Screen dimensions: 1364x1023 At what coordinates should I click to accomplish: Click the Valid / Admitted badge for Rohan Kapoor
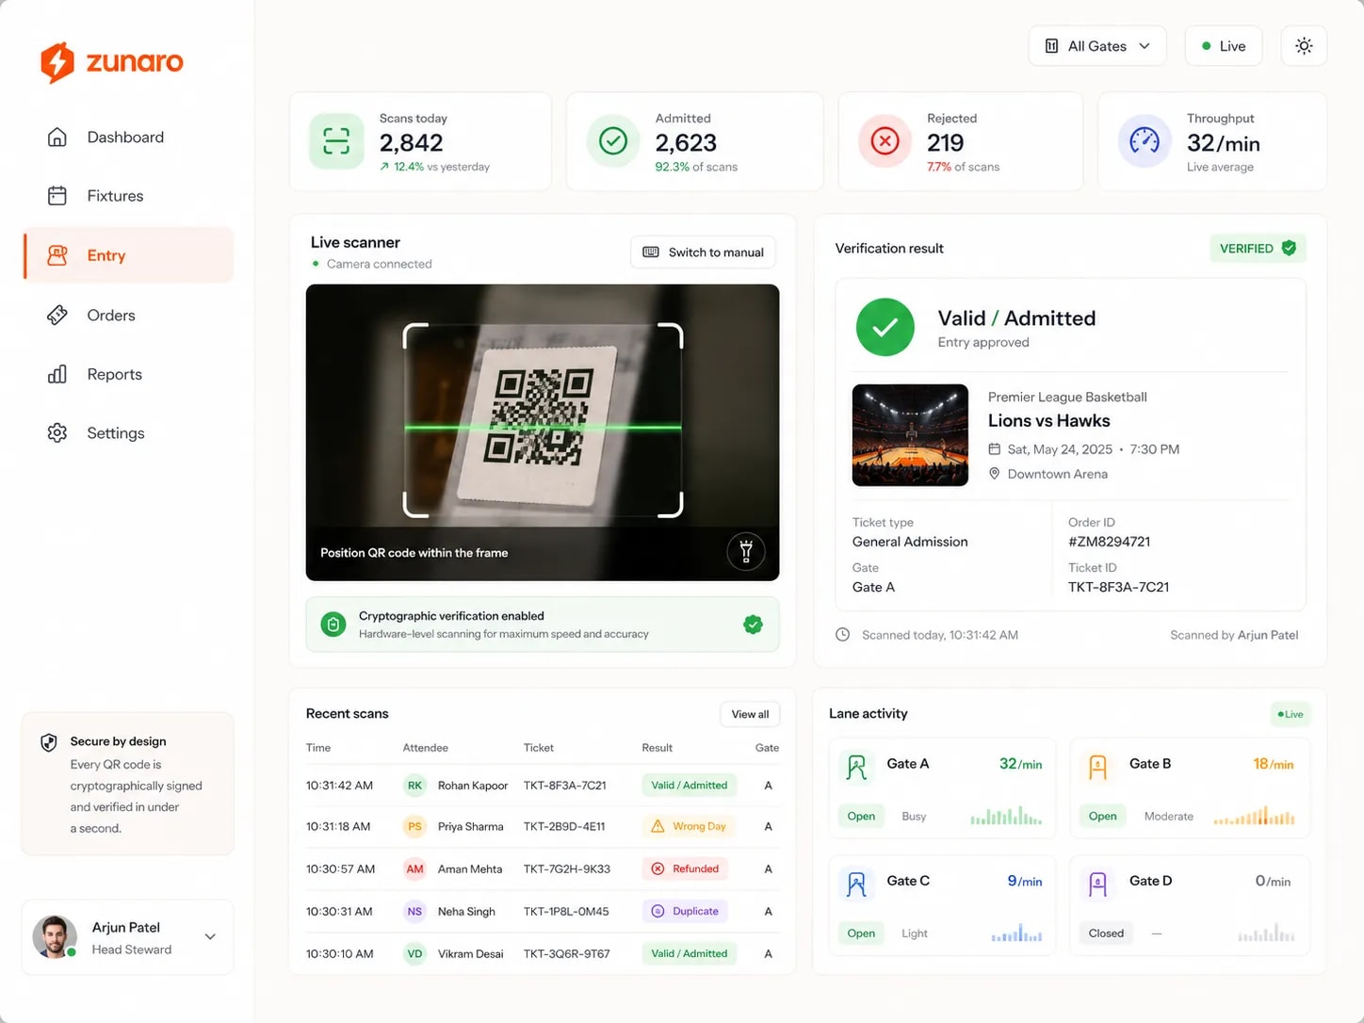689,785
